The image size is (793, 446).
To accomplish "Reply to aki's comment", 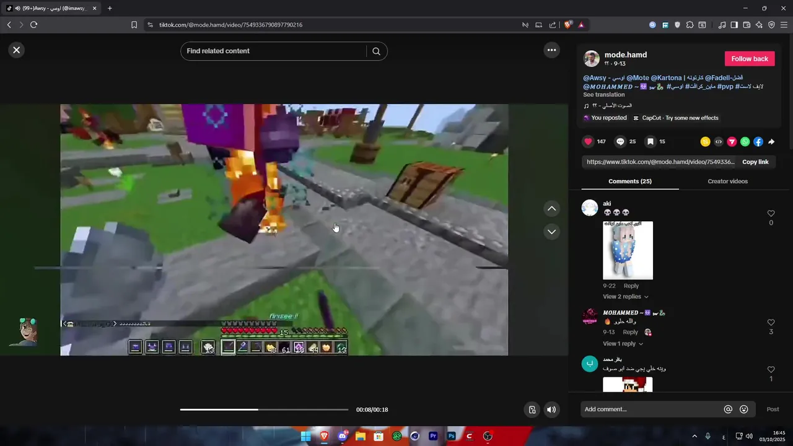I will (x=631, y=286).
